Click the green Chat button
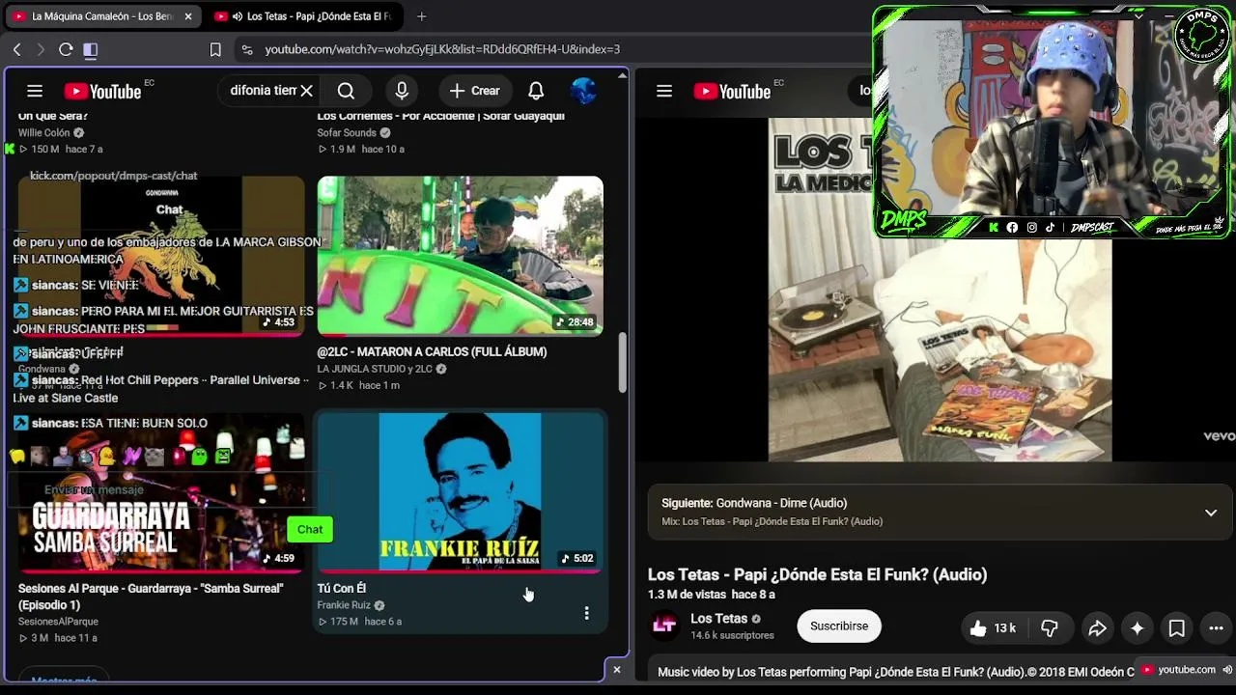1236x695 pixels. click(x=310, y=529)
